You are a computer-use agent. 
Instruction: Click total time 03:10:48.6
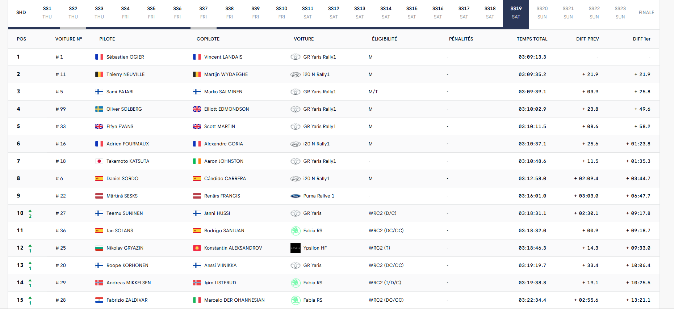point(532,161)
